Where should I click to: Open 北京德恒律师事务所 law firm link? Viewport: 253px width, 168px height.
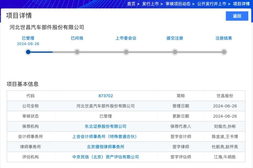click(x=106, y=147)
